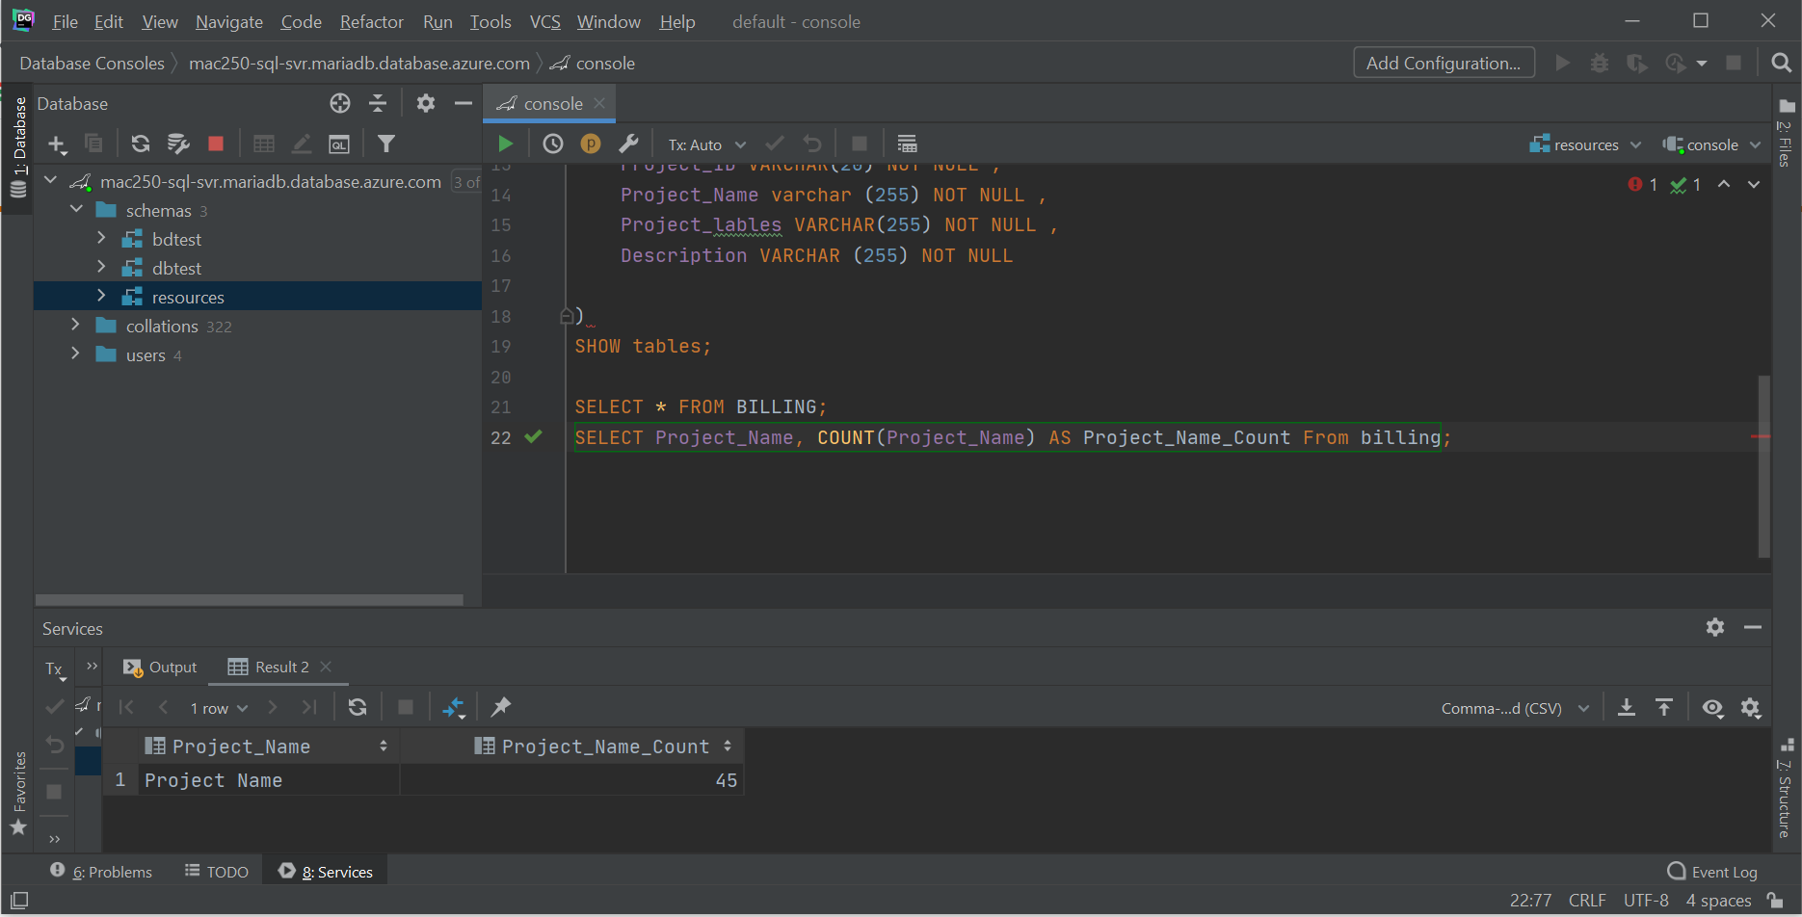Click the search magnifier in top bar
Viewport: 1802px width, 917px height.
point(1782,64)
